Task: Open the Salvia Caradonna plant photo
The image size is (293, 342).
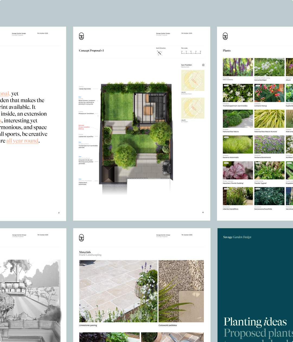Action: click(238, 67)
